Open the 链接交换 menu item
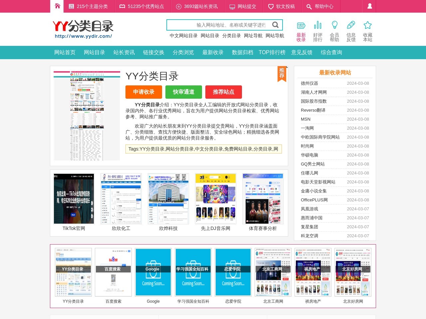The image size is (426, 319). [x=153, y=52]
